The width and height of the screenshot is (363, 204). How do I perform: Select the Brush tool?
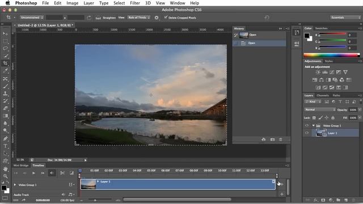[5, 86]
